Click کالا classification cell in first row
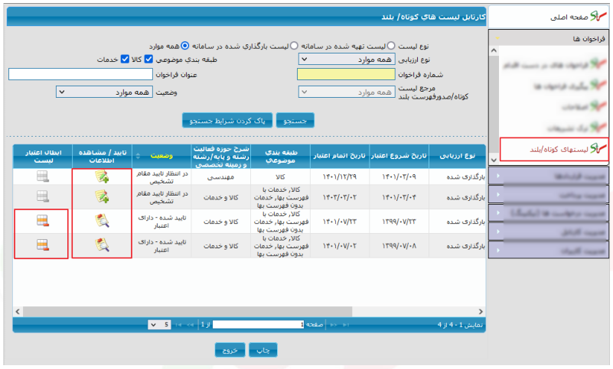Viewport: 613px width, 369px height. 280,177
